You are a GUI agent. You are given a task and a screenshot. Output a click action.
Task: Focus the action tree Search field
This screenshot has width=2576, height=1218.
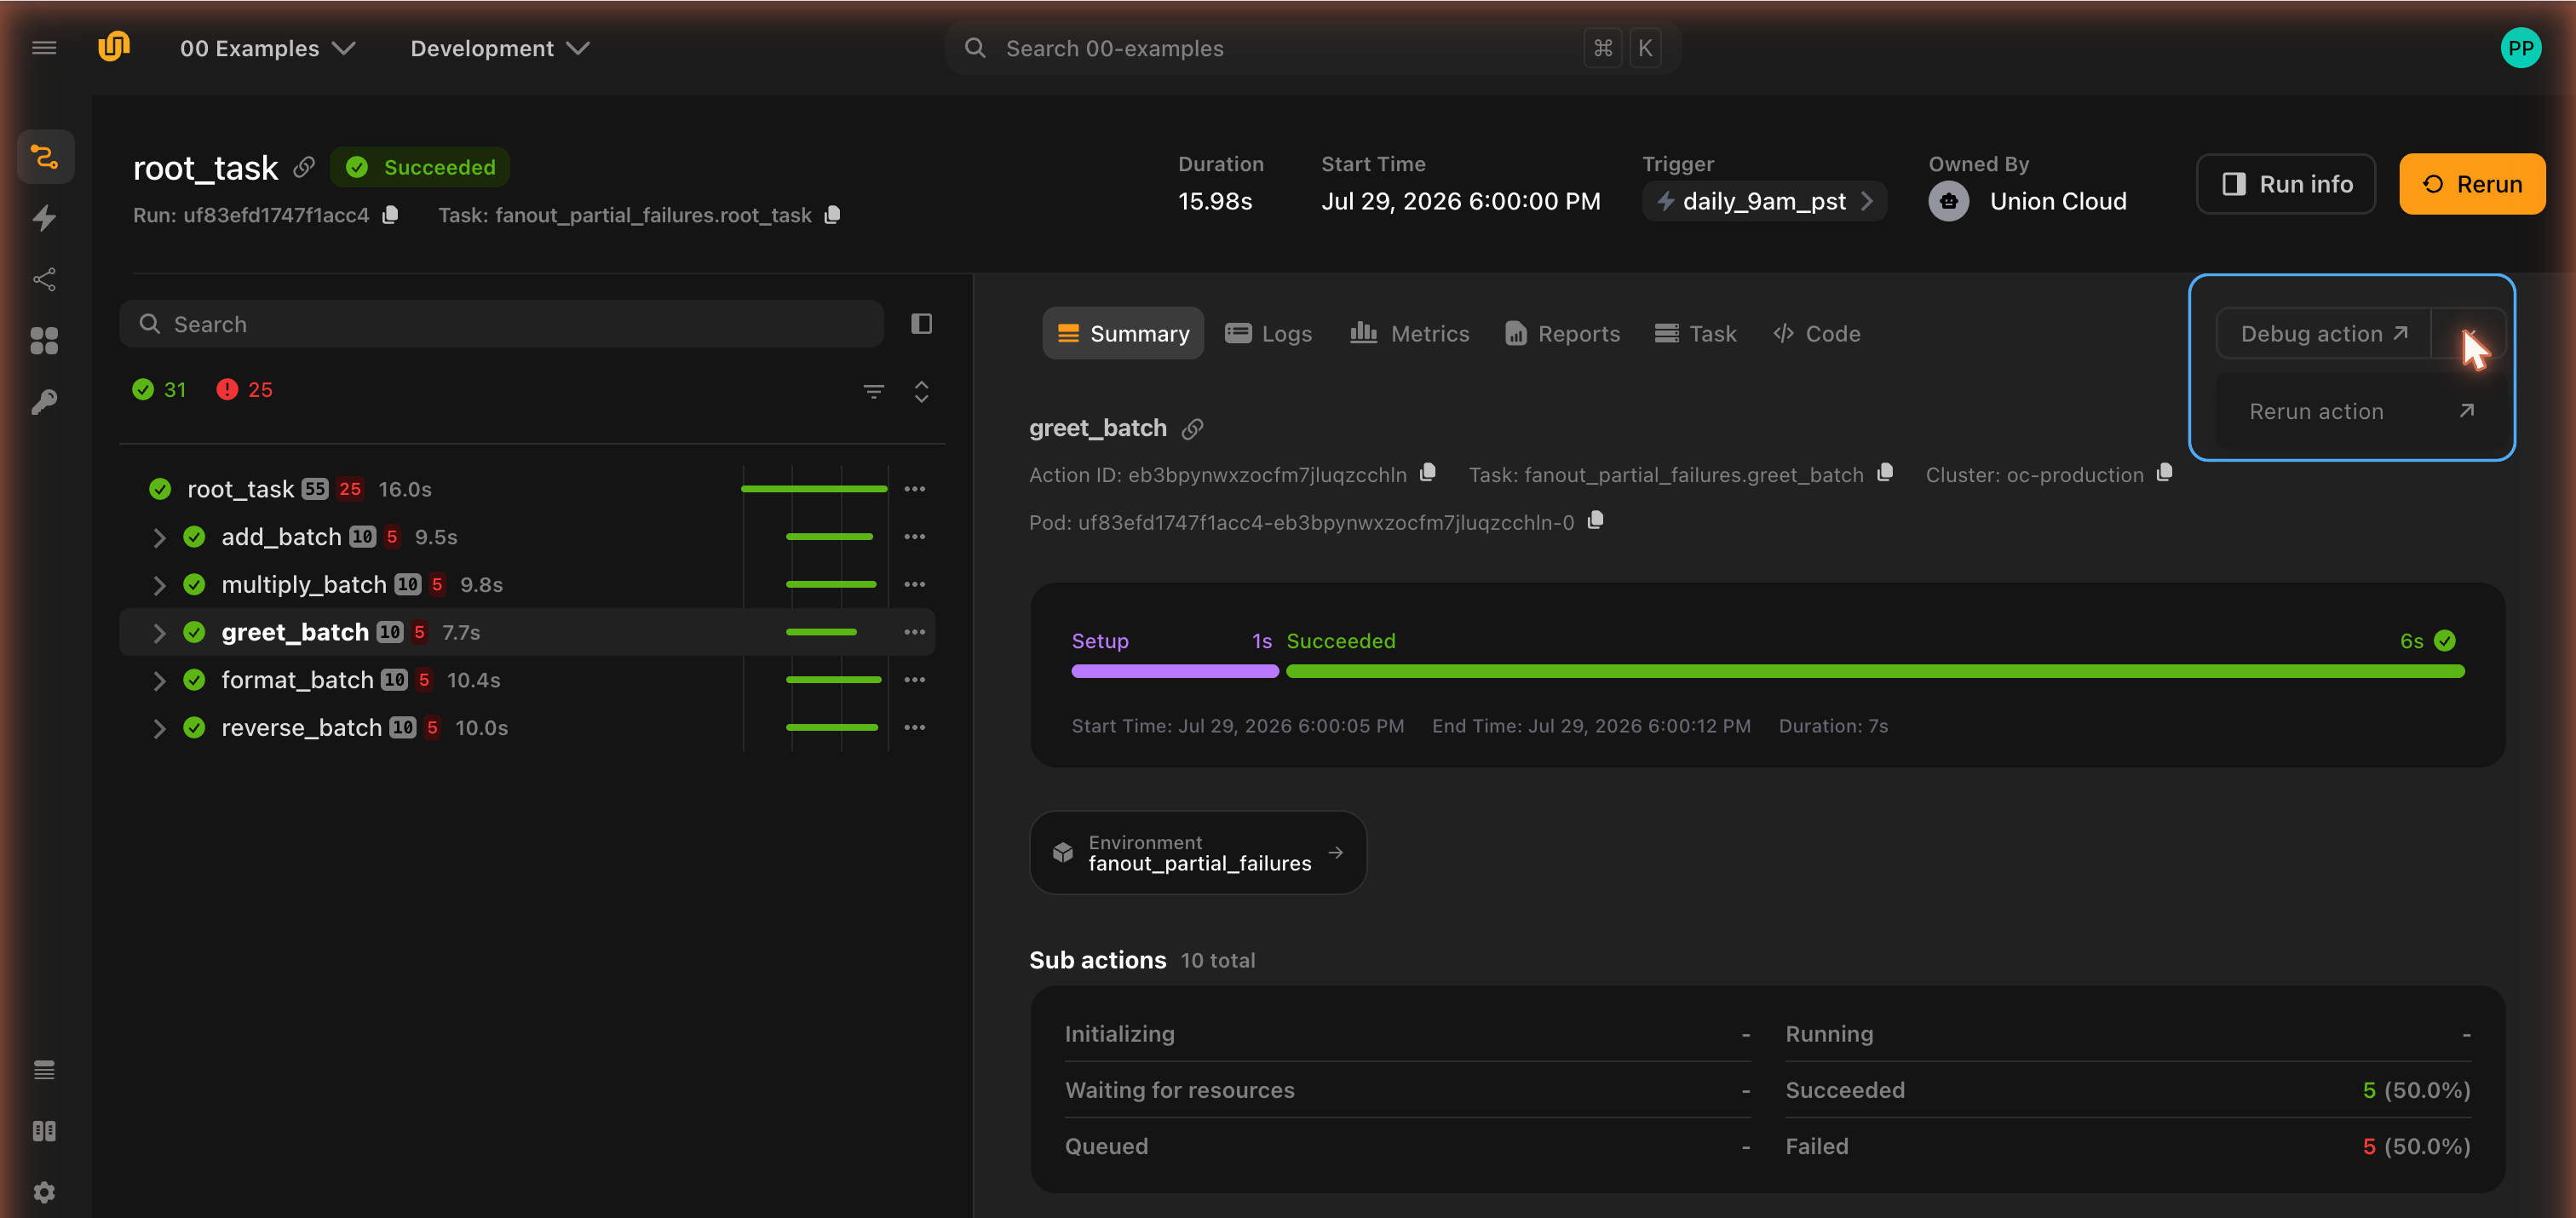pyautogui.click(x=501, y=324)
